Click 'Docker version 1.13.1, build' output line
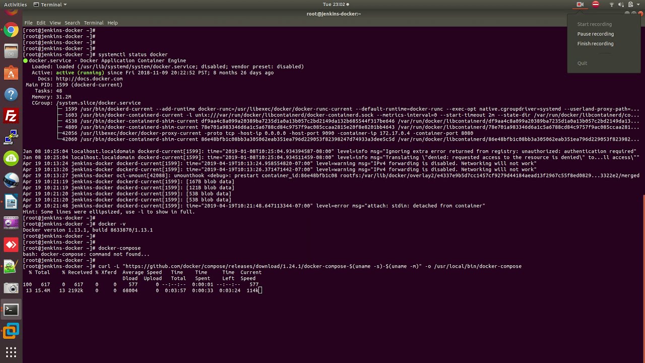The width and height of the screenshot is (645, 363). 88,230
